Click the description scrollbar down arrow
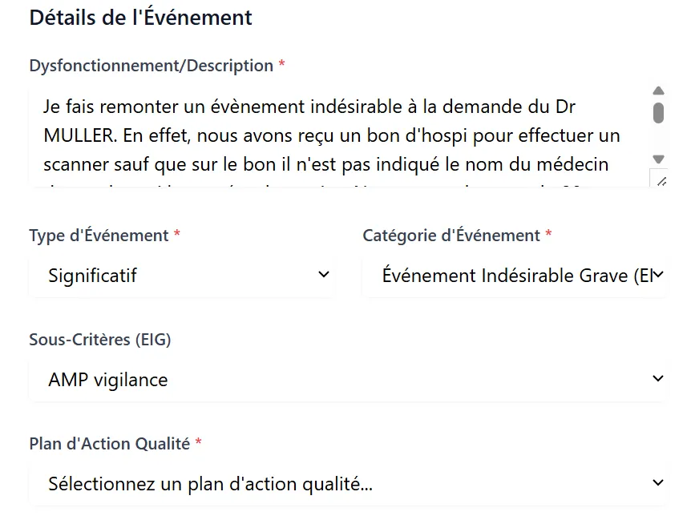This screenshot has width=695, height=532. [x=658, y=159]
